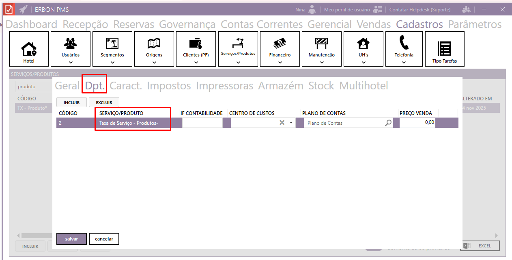Click the search magnifier in Plano de Contas
512x260 pixels.
pyautogui.click(x=388, y=123)
